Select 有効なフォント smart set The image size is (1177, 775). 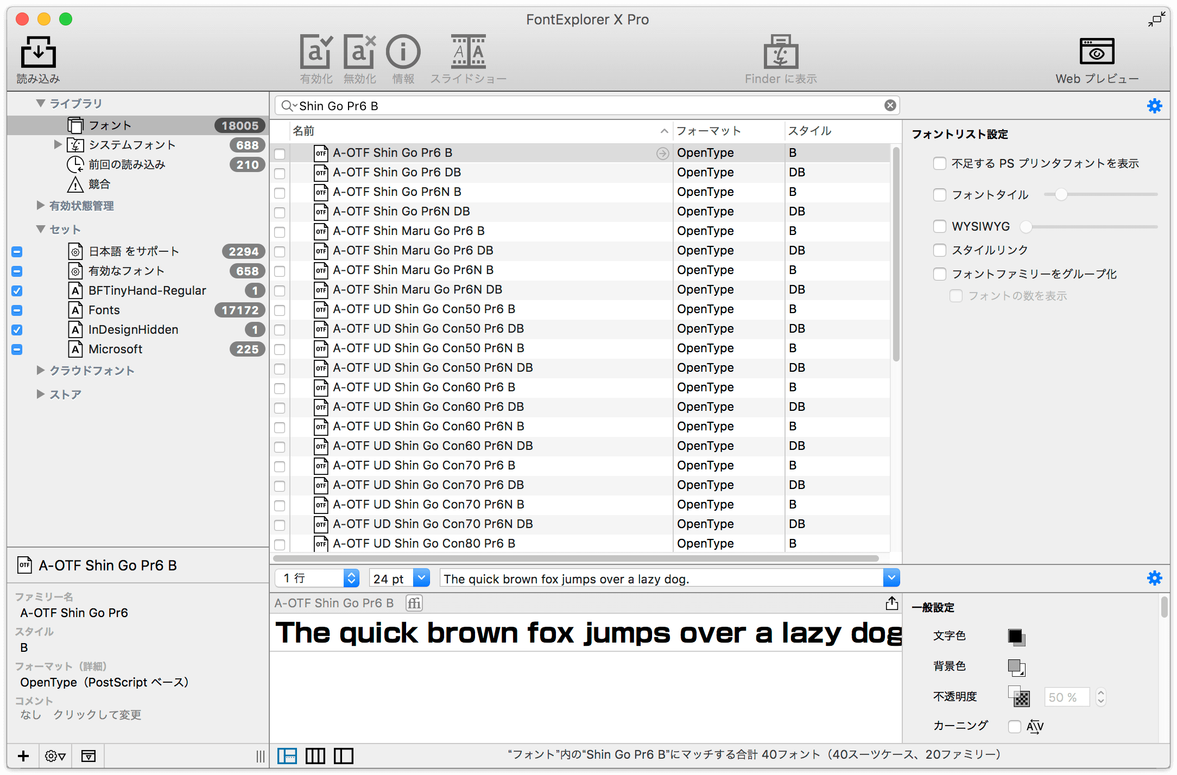pyautogui.click(x=138, y=271)
